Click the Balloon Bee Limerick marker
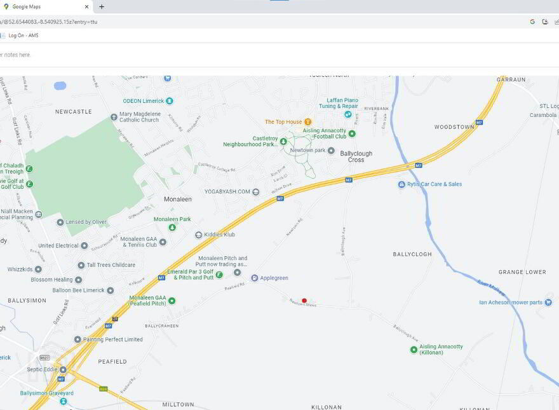 (x=111, y=290)
